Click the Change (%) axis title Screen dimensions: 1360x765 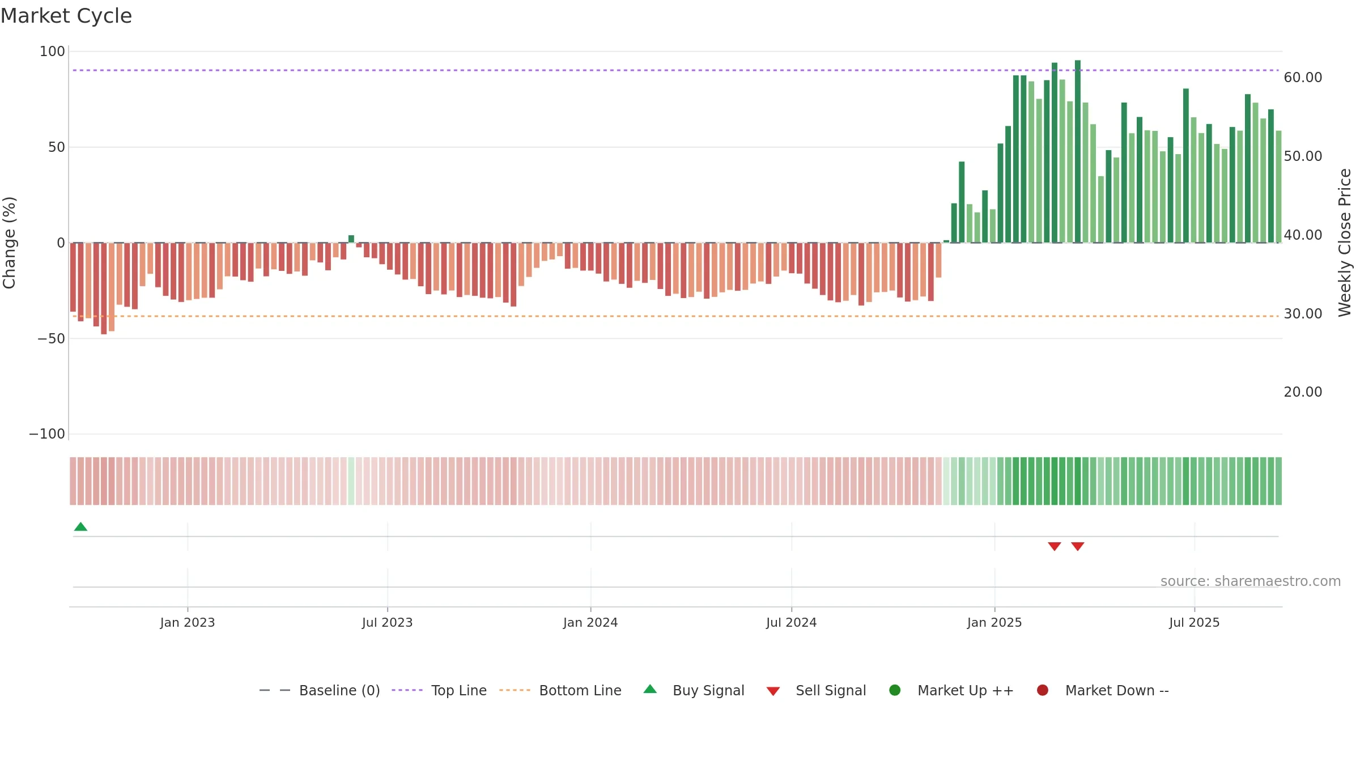10,243
